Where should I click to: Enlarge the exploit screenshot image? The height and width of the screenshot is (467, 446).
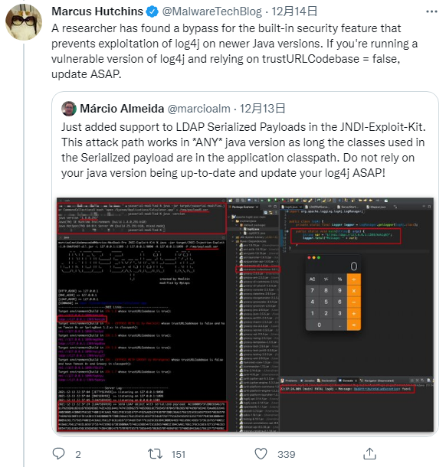coord(245,314)
